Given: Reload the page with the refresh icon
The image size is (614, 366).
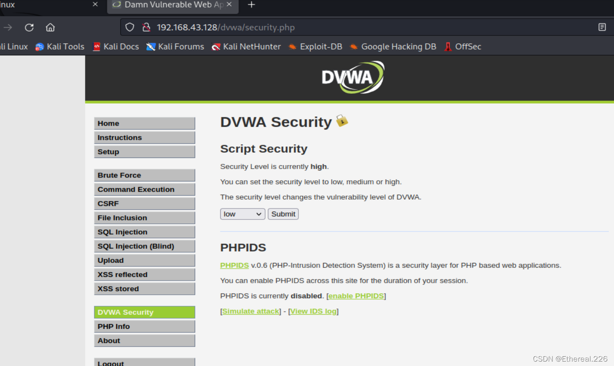Looking at the screenshot, I should coord(29,27).
